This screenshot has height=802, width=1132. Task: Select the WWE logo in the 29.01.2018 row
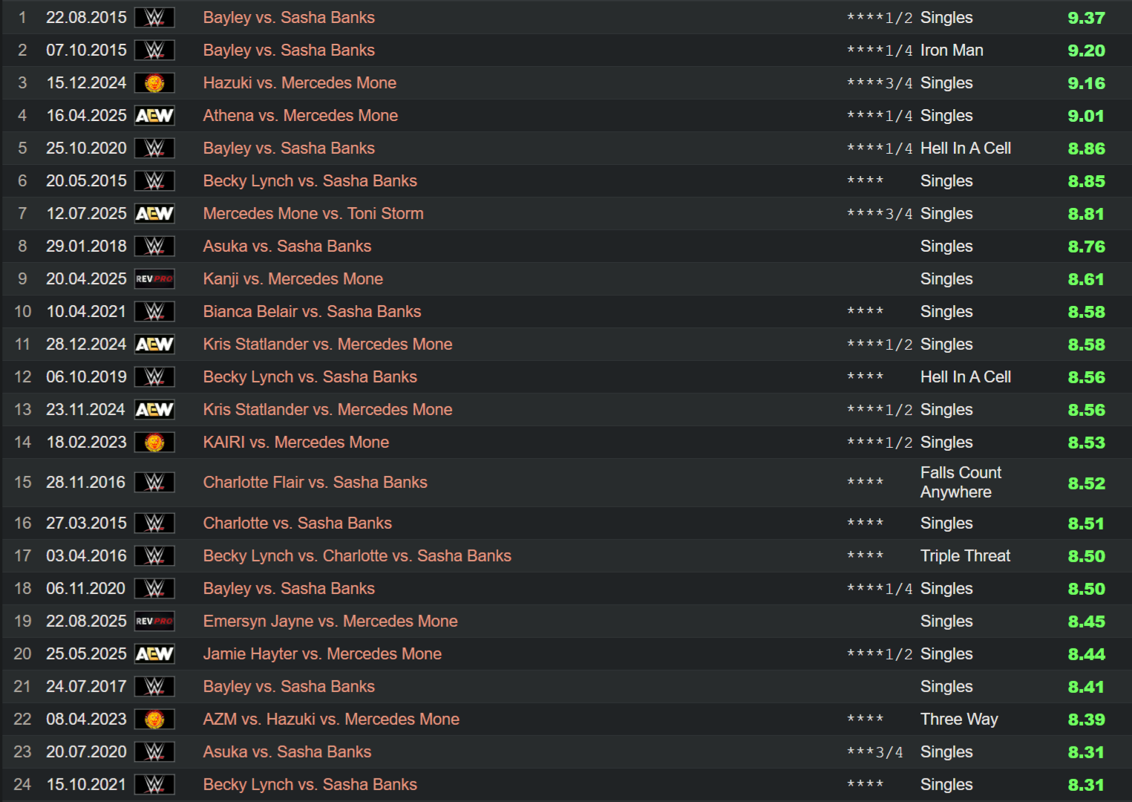coord(154,247)
